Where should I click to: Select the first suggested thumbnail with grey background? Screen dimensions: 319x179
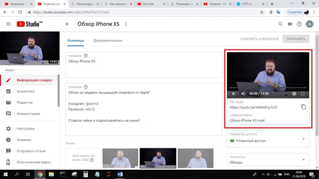[x=120, y=158]
